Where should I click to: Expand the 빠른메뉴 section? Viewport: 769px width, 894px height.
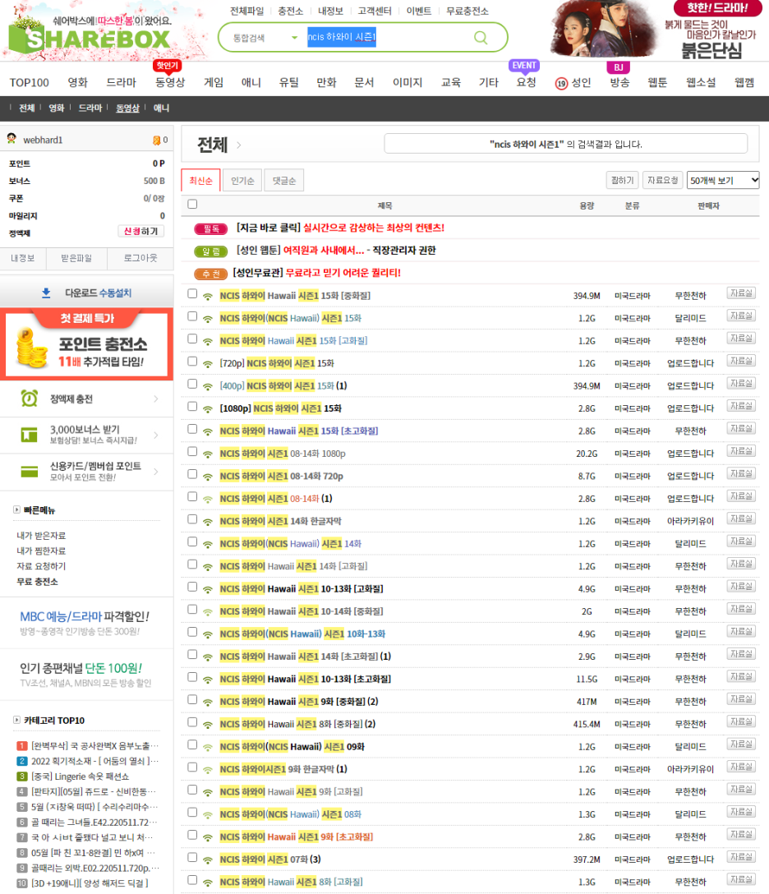point(16,509)
